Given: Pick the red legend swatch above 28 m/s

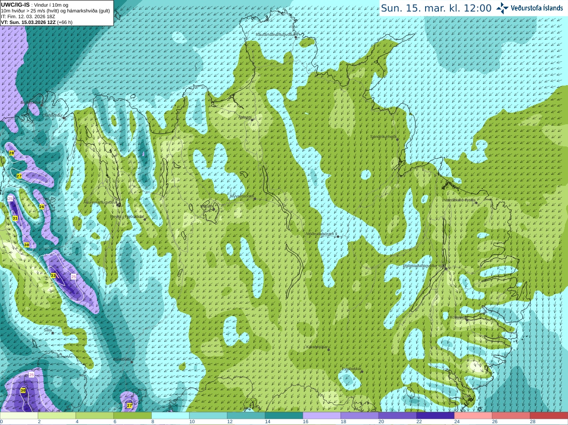Looking at the screenshot, I should coord(549,416).
